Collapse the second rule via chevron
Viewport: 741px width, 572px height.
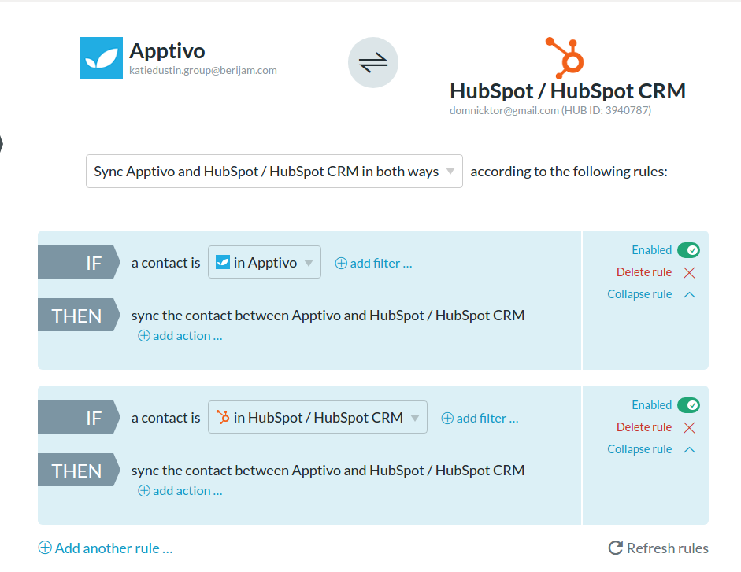click(x=690, y=450)
